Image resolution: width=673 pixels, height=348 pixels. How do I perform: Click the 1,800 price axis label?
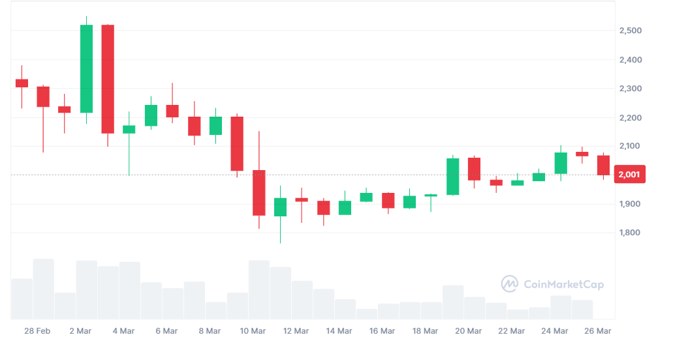[631, 233]
